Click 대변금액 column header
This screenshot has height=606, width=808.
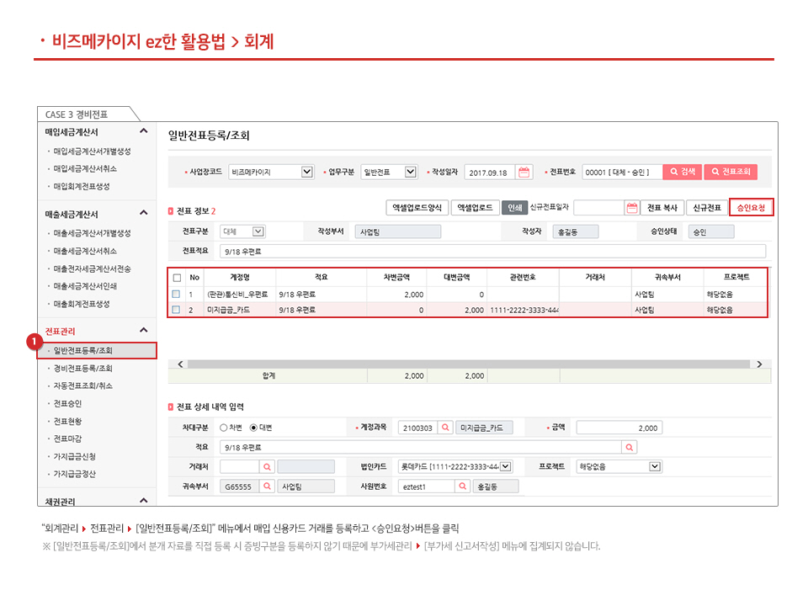point(456,277)
